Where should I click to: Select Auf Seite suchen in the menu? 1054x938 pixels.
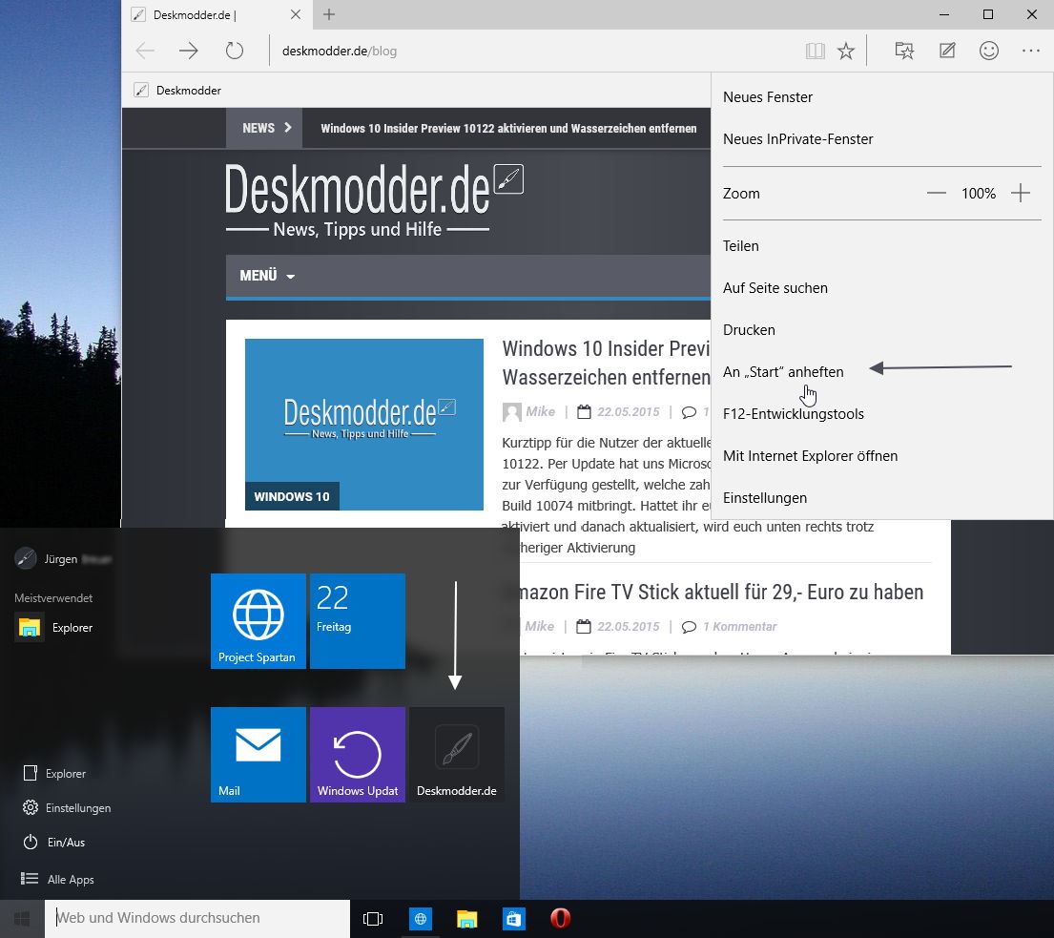point(882,288)
